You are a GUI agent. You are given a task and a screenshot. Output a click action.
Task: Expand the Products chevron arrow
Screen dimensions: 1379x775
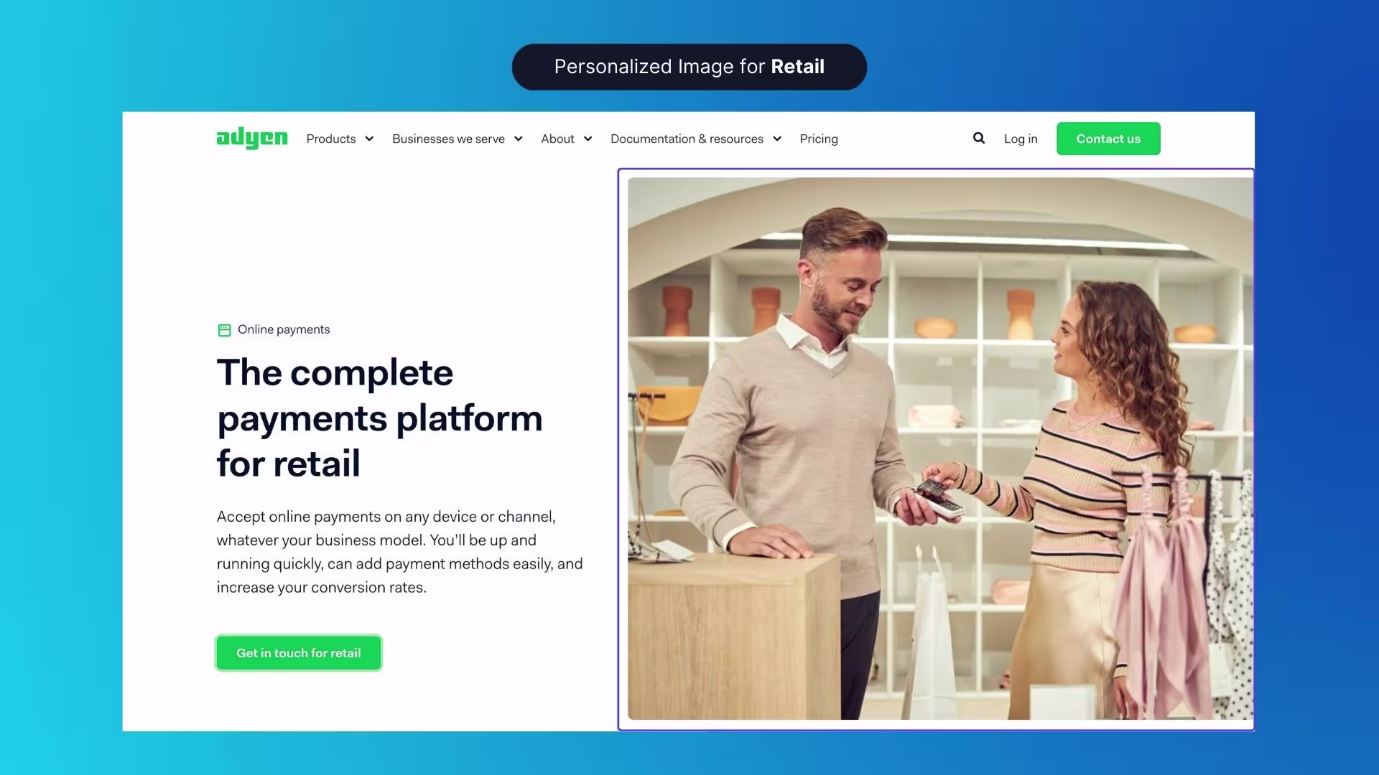(x=369, y=138)
